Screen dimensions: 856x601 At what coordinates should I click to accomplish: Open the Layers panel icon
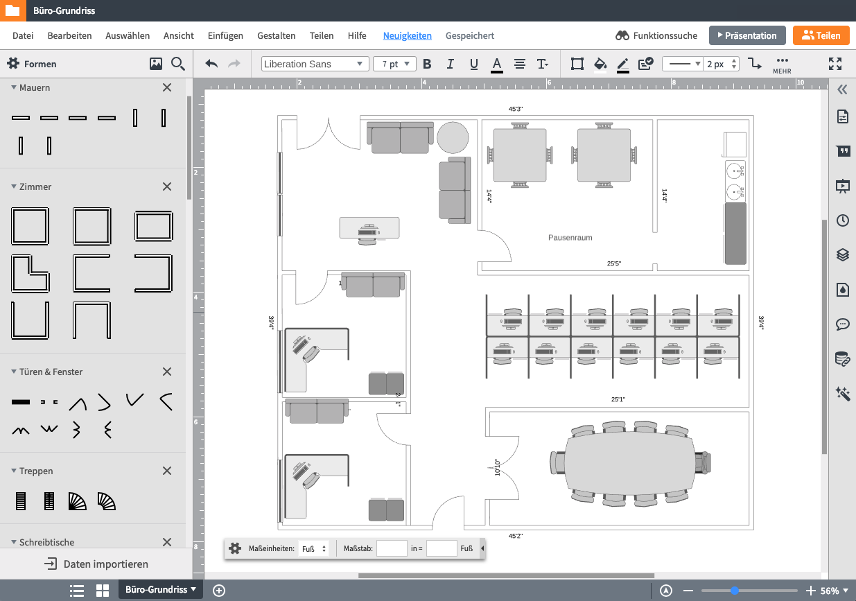point(843,254)
